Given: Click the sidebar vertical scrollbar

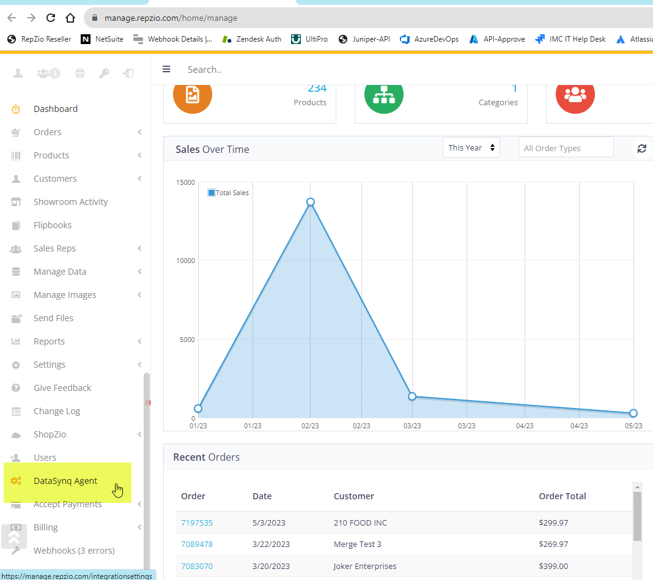Looking at the screenshot, I should [147, 471].
